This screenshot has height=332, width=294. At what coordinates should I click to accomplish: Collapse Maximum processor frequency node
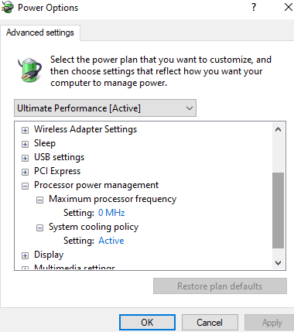coord(39,200)
